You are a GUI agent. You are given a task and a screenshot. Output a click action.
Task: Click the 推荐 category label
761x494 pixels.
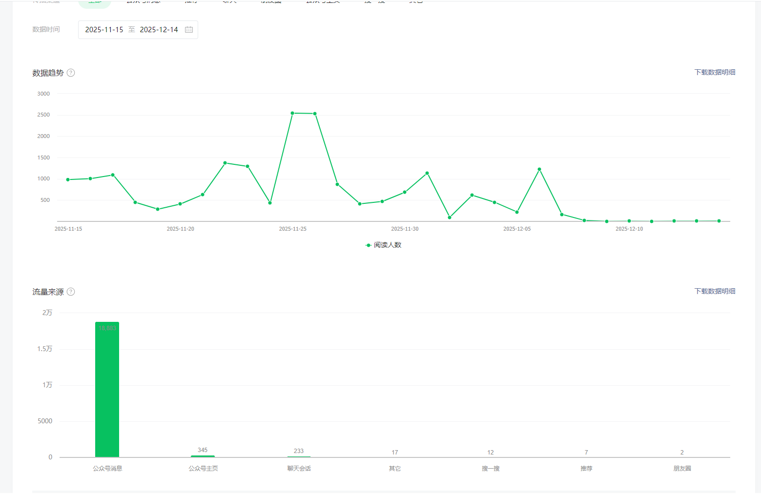click(x=586, y=469)
